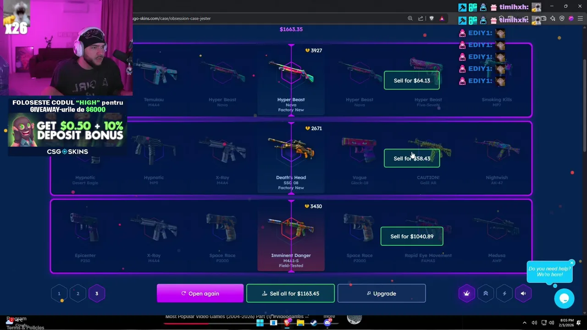Click the browser address bar URL

tap(172, 18)
